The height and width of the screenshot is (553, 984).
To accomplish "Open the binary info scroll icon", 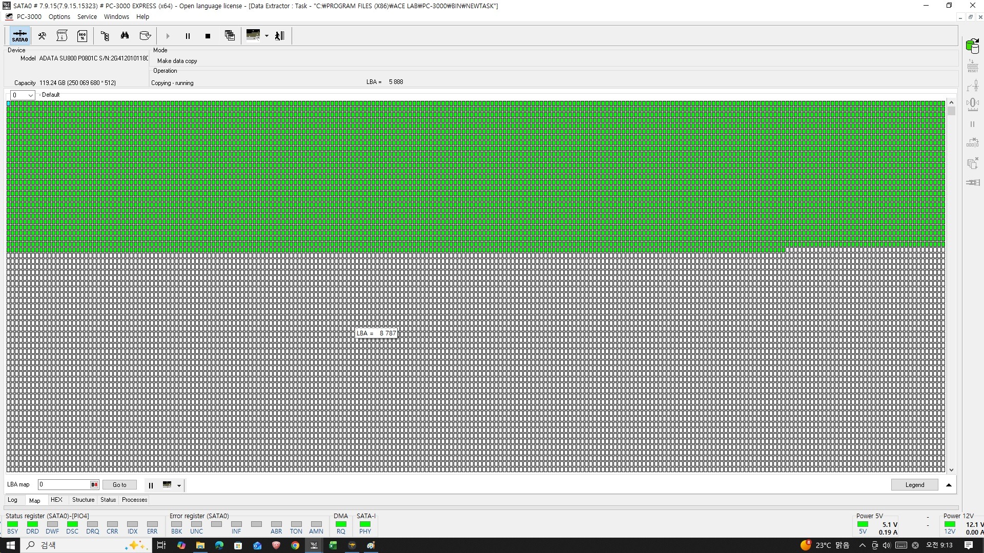I will click(x=62, y=36).
